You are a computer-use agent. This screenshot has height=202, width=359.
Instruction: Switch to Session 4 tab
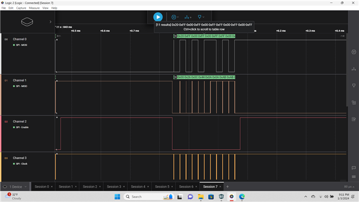click(x=138, y=187)
